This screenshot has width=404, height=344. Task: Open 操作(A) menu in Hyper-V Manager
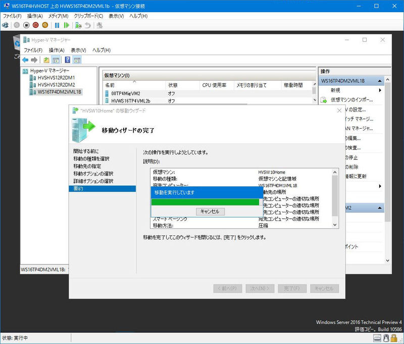coord(57,50)
